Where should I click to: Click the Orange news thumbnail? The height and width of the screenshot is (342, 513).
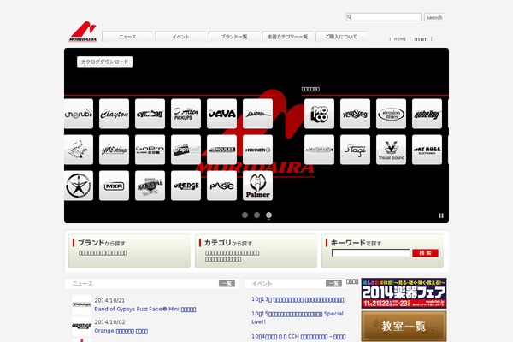(x=82, y=326)
